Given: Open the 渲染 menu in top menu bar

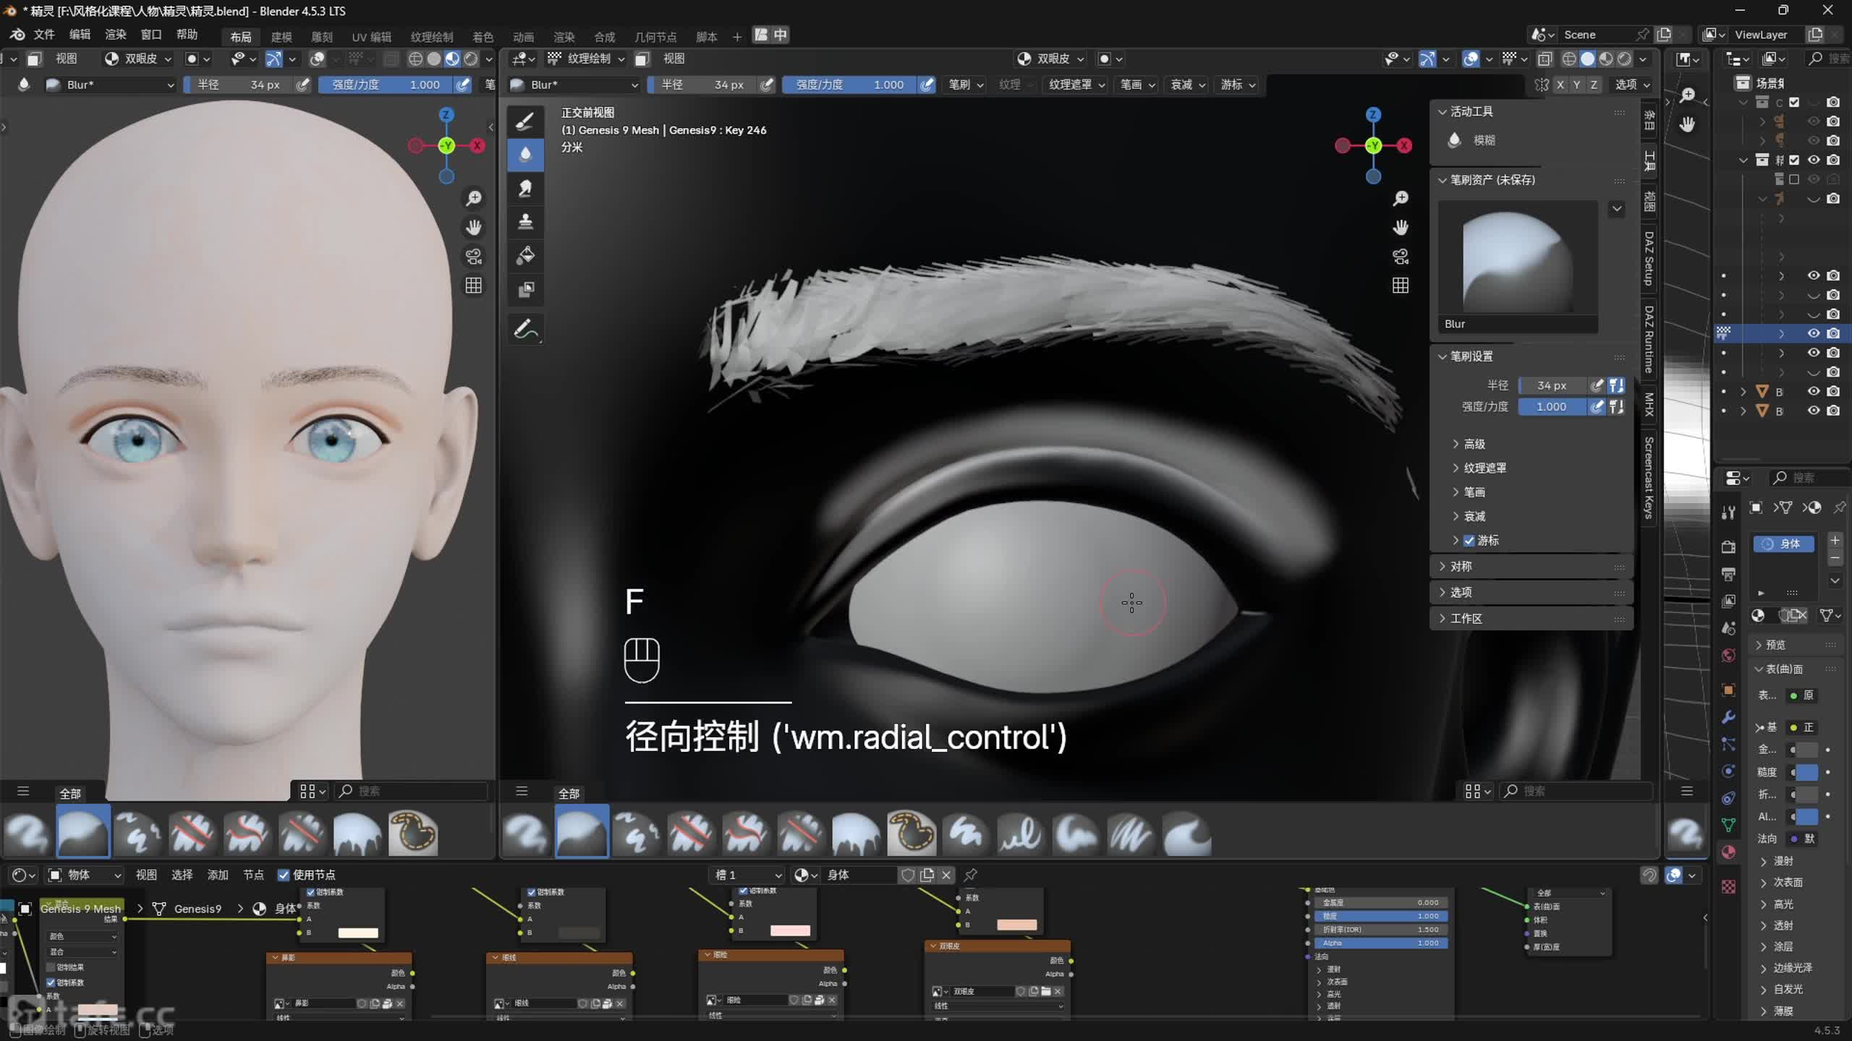Looking at the screenshot, I should click(x=116, y=34).
